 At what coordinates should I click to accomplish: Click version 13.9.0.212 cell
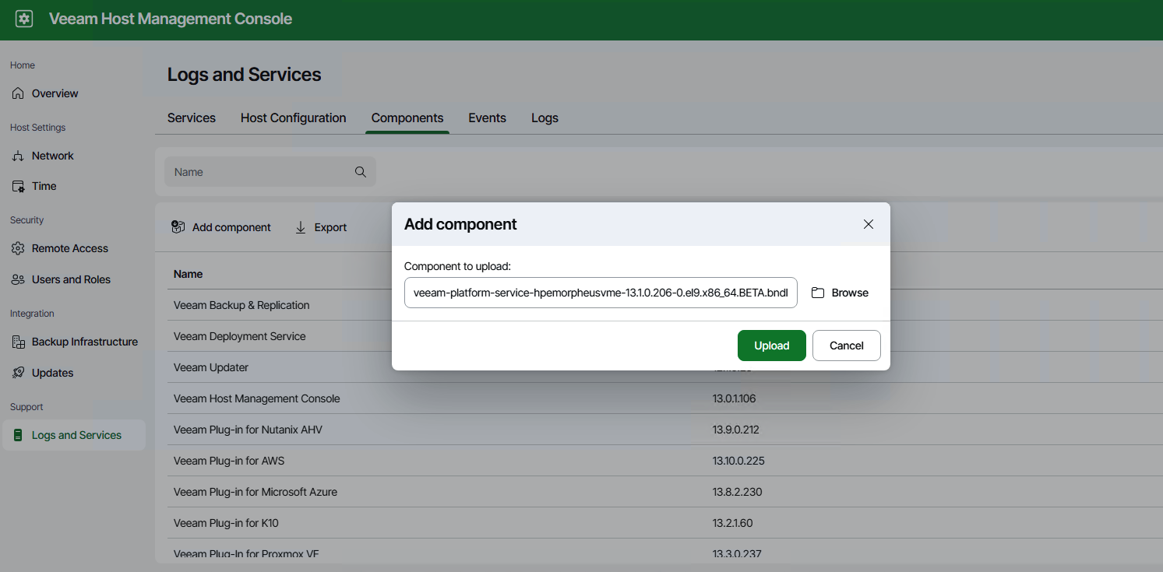[735, 430]
